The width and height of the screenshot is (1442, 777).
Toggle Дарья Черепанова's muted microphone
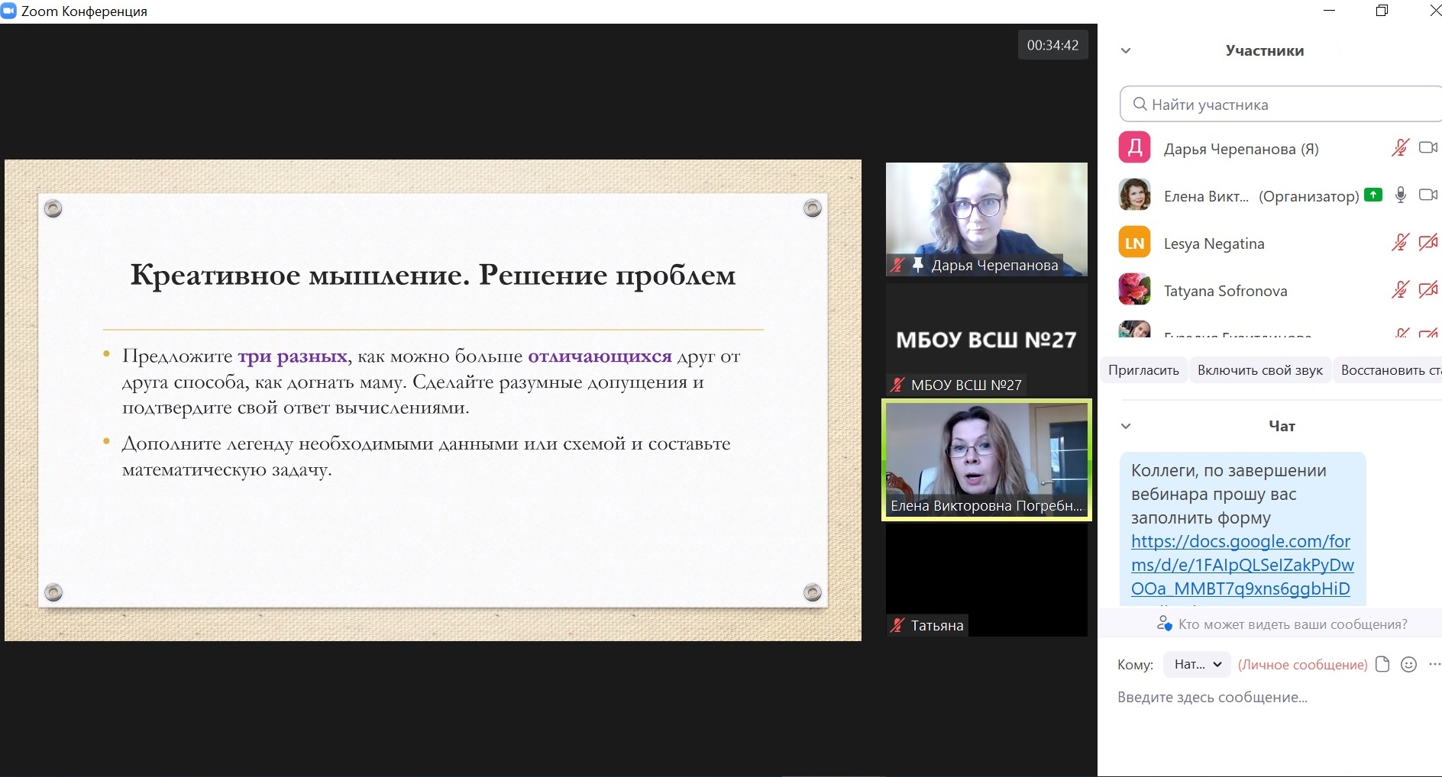[1400, 147]
